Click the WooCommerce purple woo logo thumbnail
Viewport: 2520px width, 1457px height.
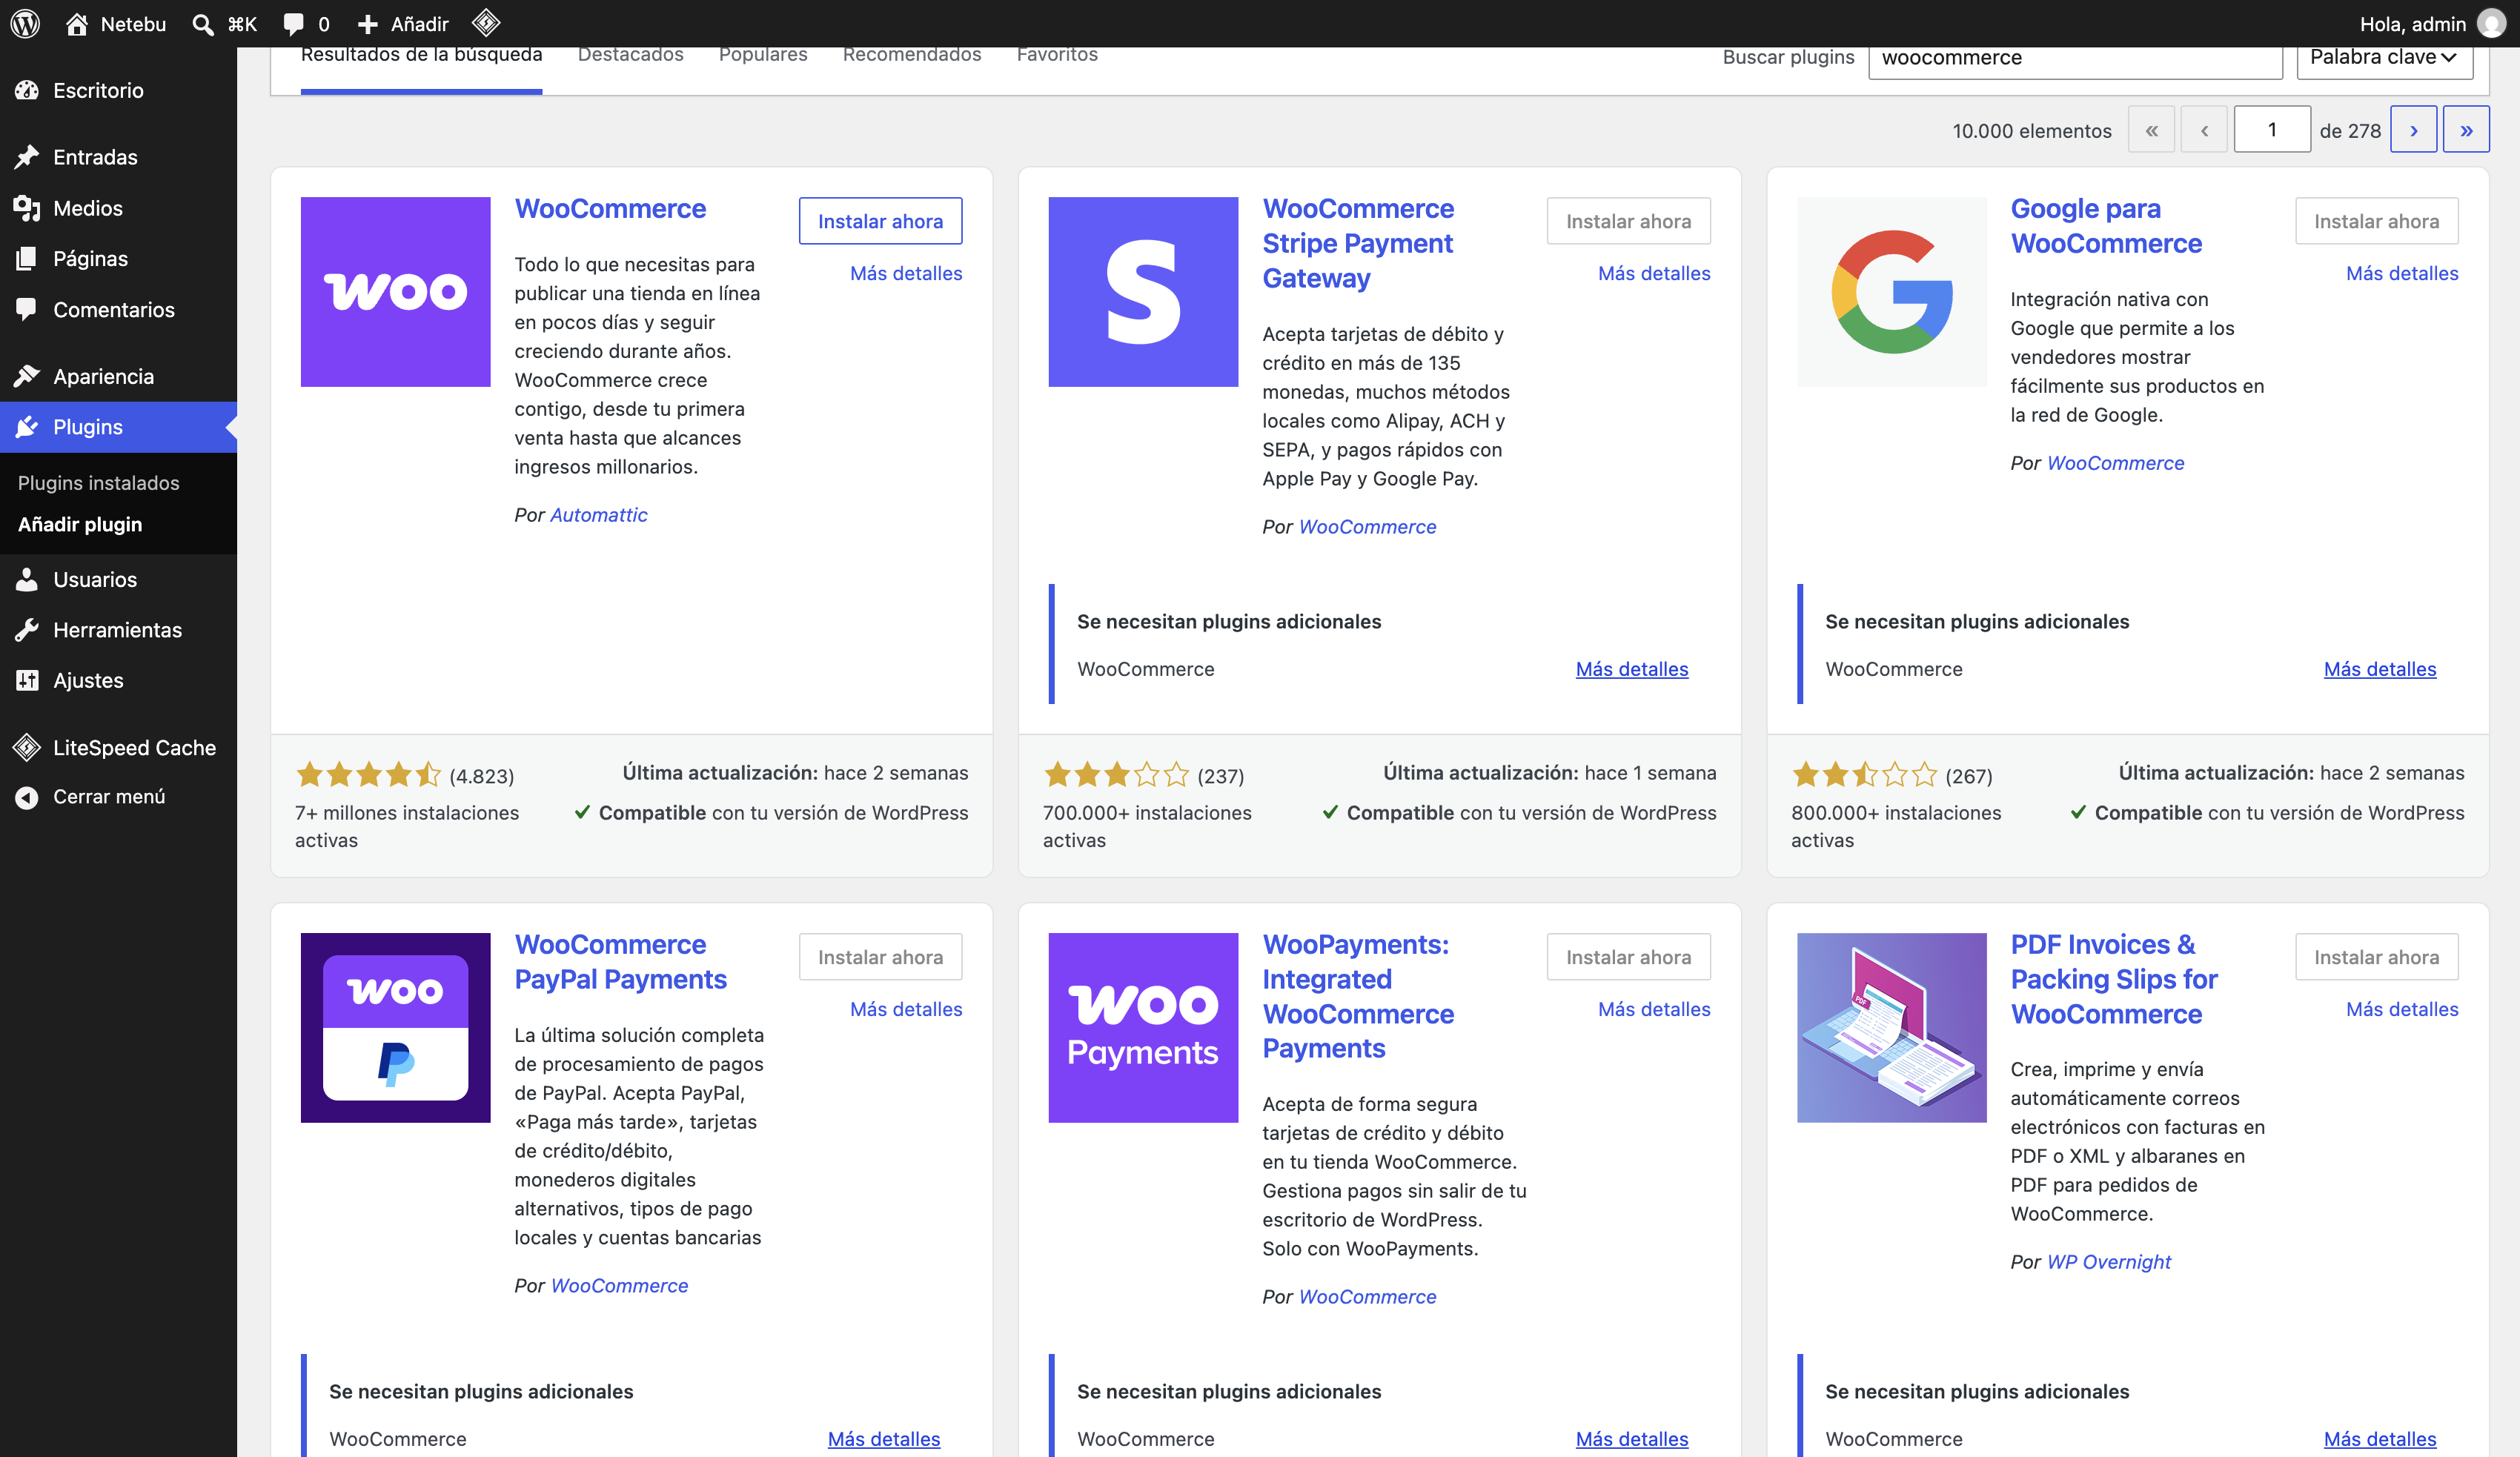pos(395,292)
